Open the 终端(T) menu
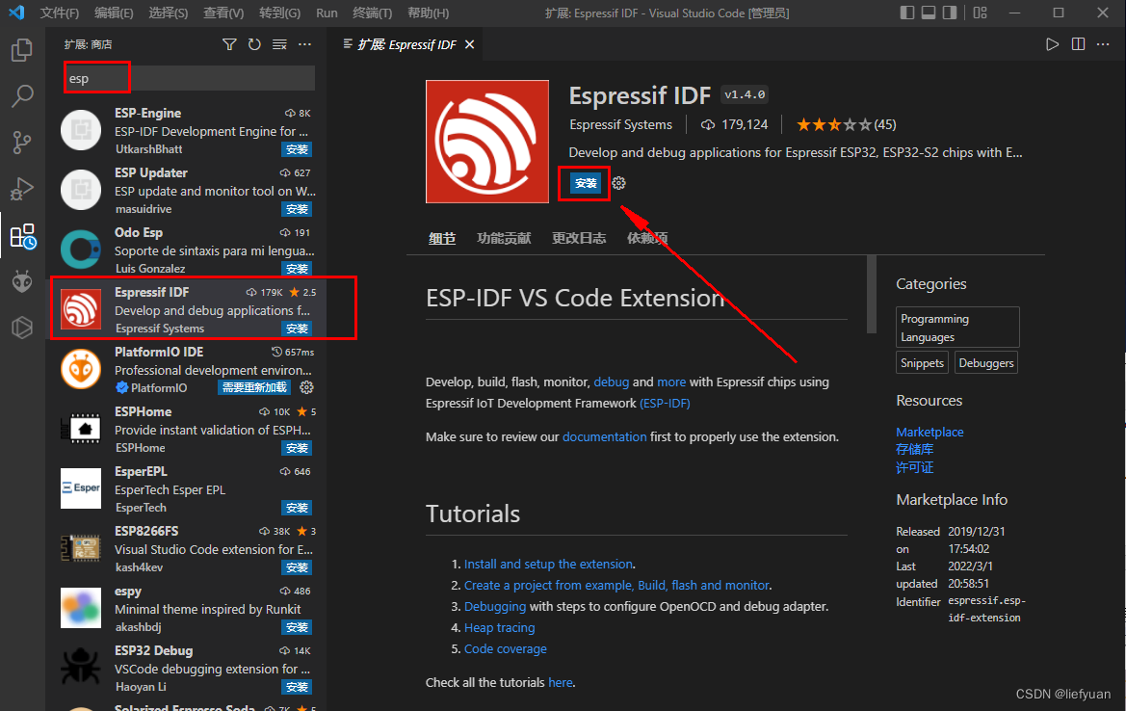The image size is (1126, 711). [x=372, y=13]
